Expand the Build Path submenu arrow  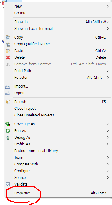[108, 71]
